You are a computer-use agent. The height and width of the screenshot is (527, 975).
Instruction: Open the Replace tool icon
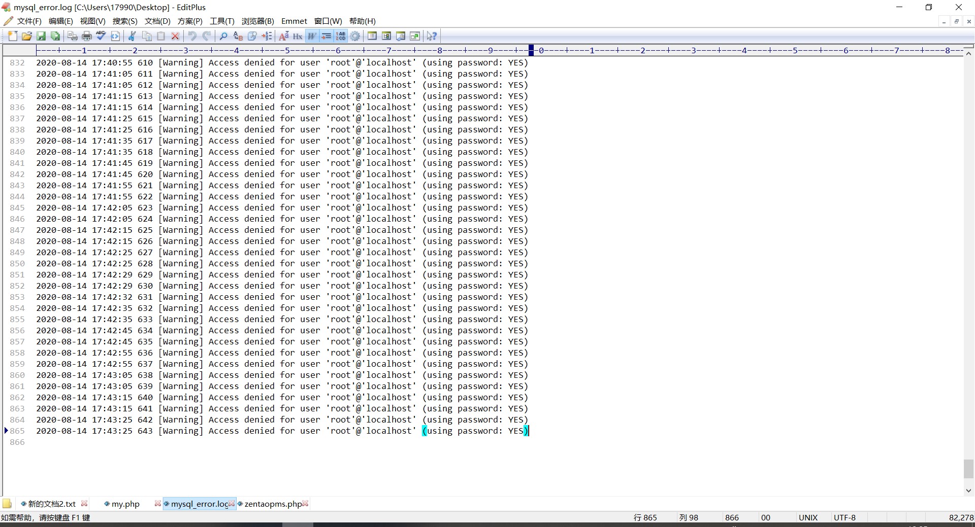[x=238, y=36]
